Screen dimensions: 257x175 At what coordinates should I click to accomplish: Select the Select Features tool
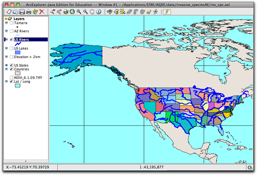(122, 12)
